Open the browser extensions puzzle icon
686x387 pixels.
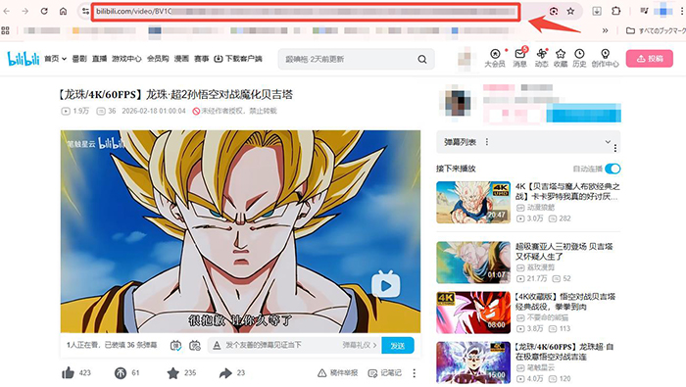point(616,11)
